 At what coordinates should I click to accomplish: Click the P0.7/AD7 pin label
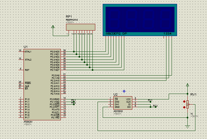point(55,70)
